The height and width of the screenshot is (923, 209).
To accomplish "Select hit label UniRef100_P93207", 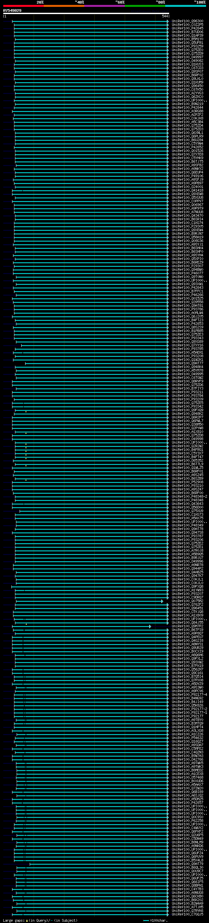I will 187,594.
